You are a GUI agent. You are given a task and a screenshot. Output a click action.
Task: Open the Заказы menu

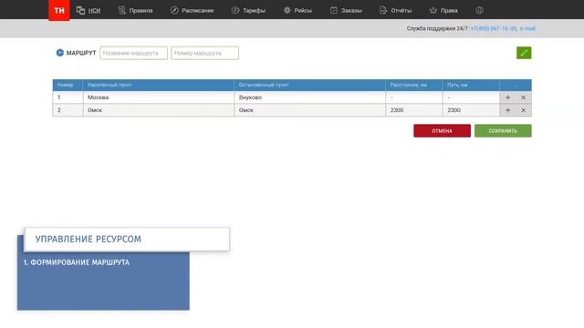coord(346,10)
